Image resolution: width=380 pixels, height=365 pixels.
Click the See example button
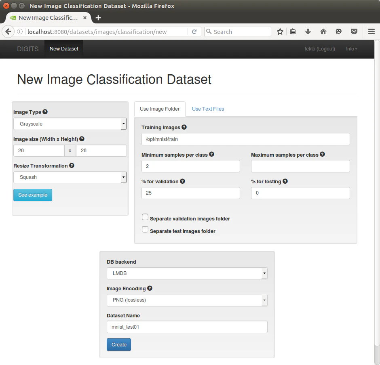pyautogui.click(x=33, y=195)
